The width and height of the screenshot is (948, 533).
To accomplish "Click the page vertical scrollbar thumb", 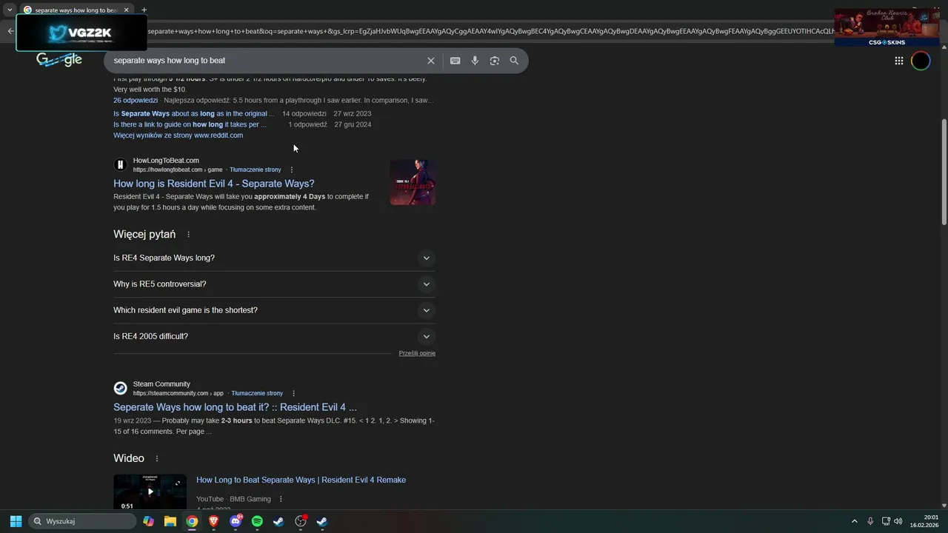I will click(x=944, y=172).
